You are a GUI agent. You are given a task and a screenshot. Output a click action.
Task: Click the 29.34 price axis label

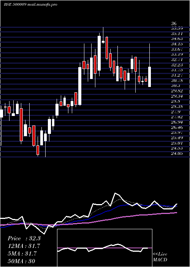click(x=177, y=97)
